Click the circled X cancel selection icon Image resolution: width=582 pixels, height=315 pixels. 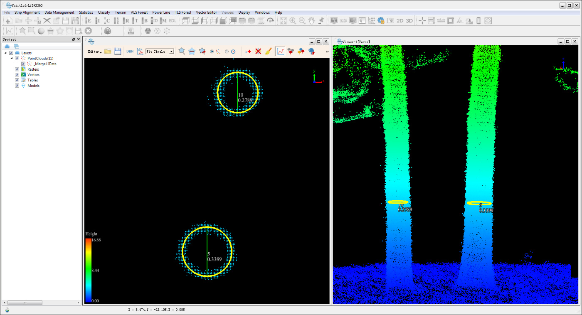88,31
